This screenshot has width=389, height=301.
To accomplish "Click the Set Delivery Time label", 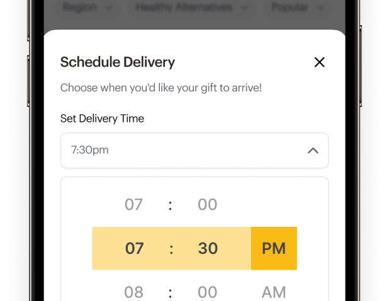I will tap(102, 118).
